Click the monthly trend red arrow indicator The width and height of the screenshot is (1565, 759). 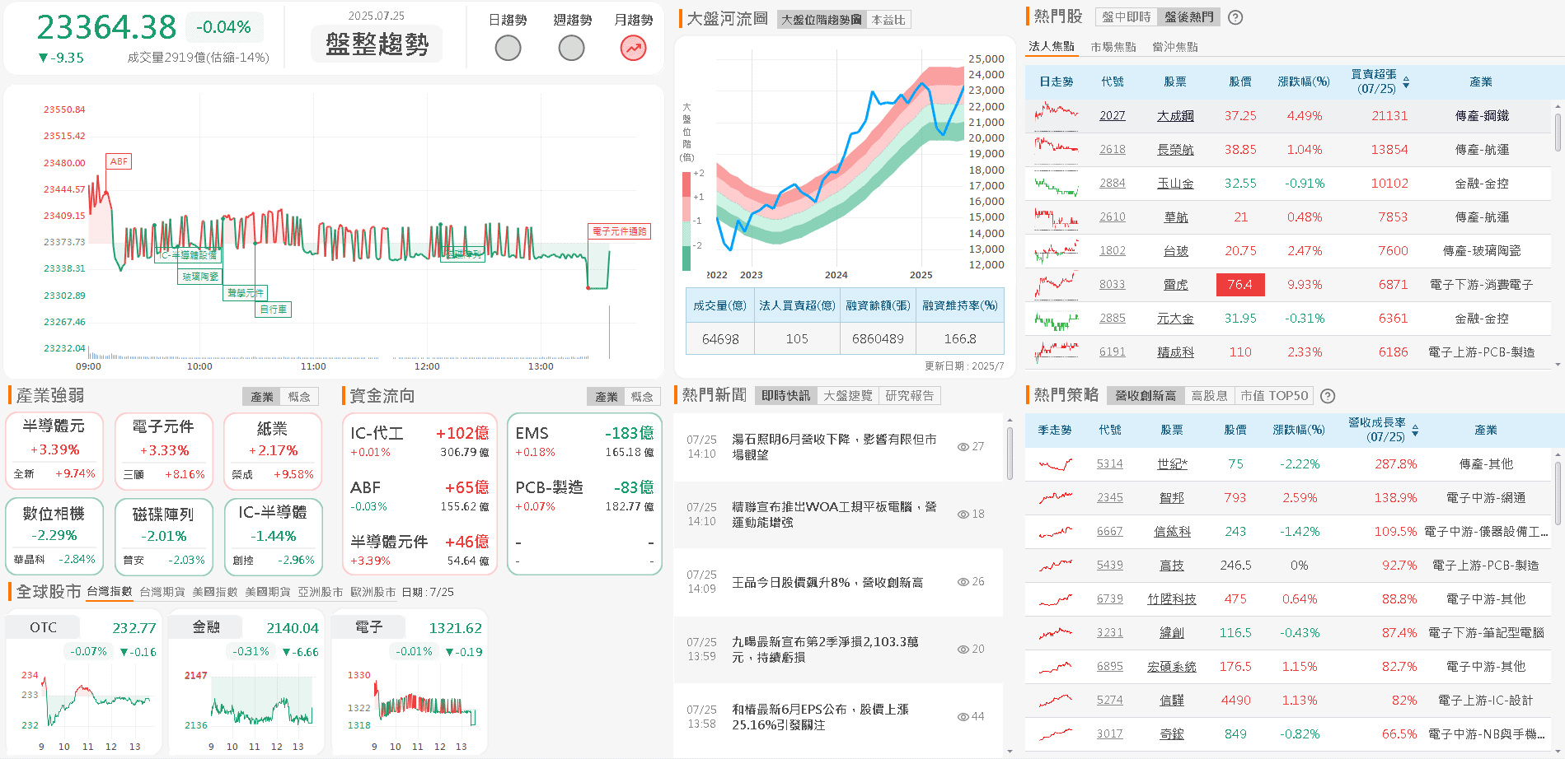click(633, 49)
